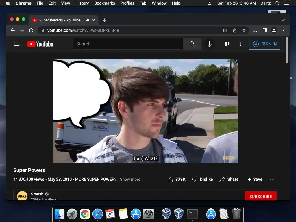This screenshot has width=296, height=222.
Task: Open Chrome media controls
Action: [256, 30]
